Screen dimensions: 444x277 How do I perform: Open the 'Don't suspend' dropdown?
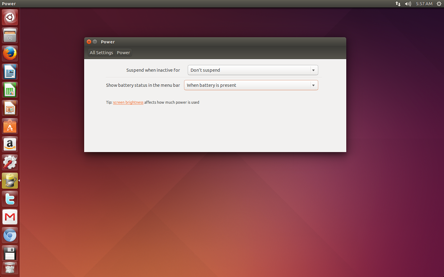[253, 70]
